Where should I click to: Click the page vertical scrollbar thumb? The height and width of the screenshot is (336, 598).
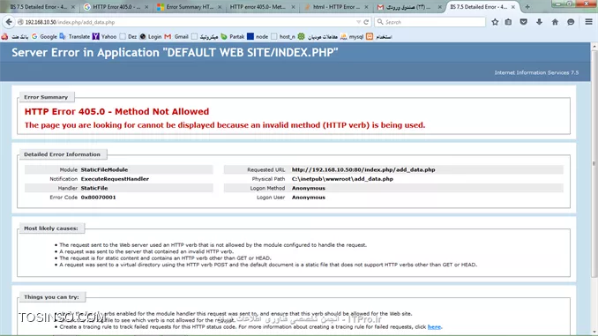point(594,164)
